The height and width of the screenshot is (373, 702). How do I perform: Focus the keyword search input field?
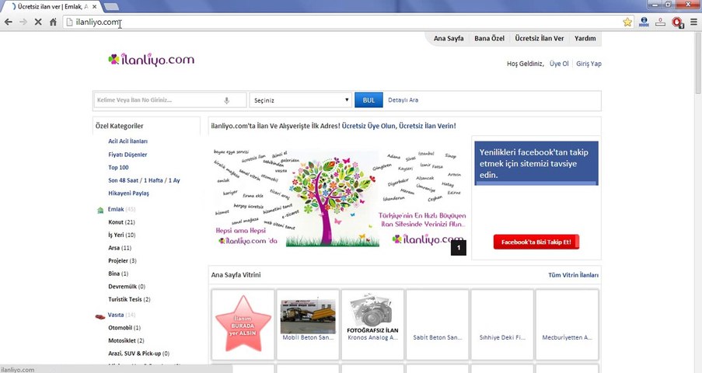[159, 100]
